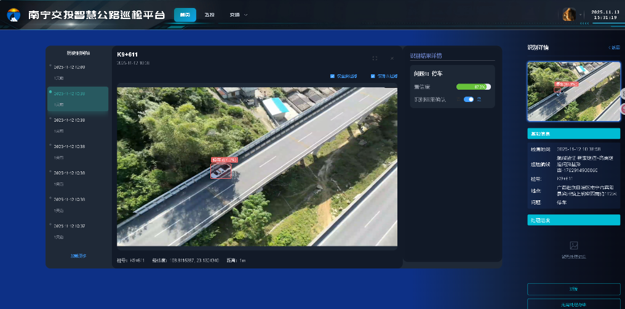Open the 飞控 tab

click(209, 15)
